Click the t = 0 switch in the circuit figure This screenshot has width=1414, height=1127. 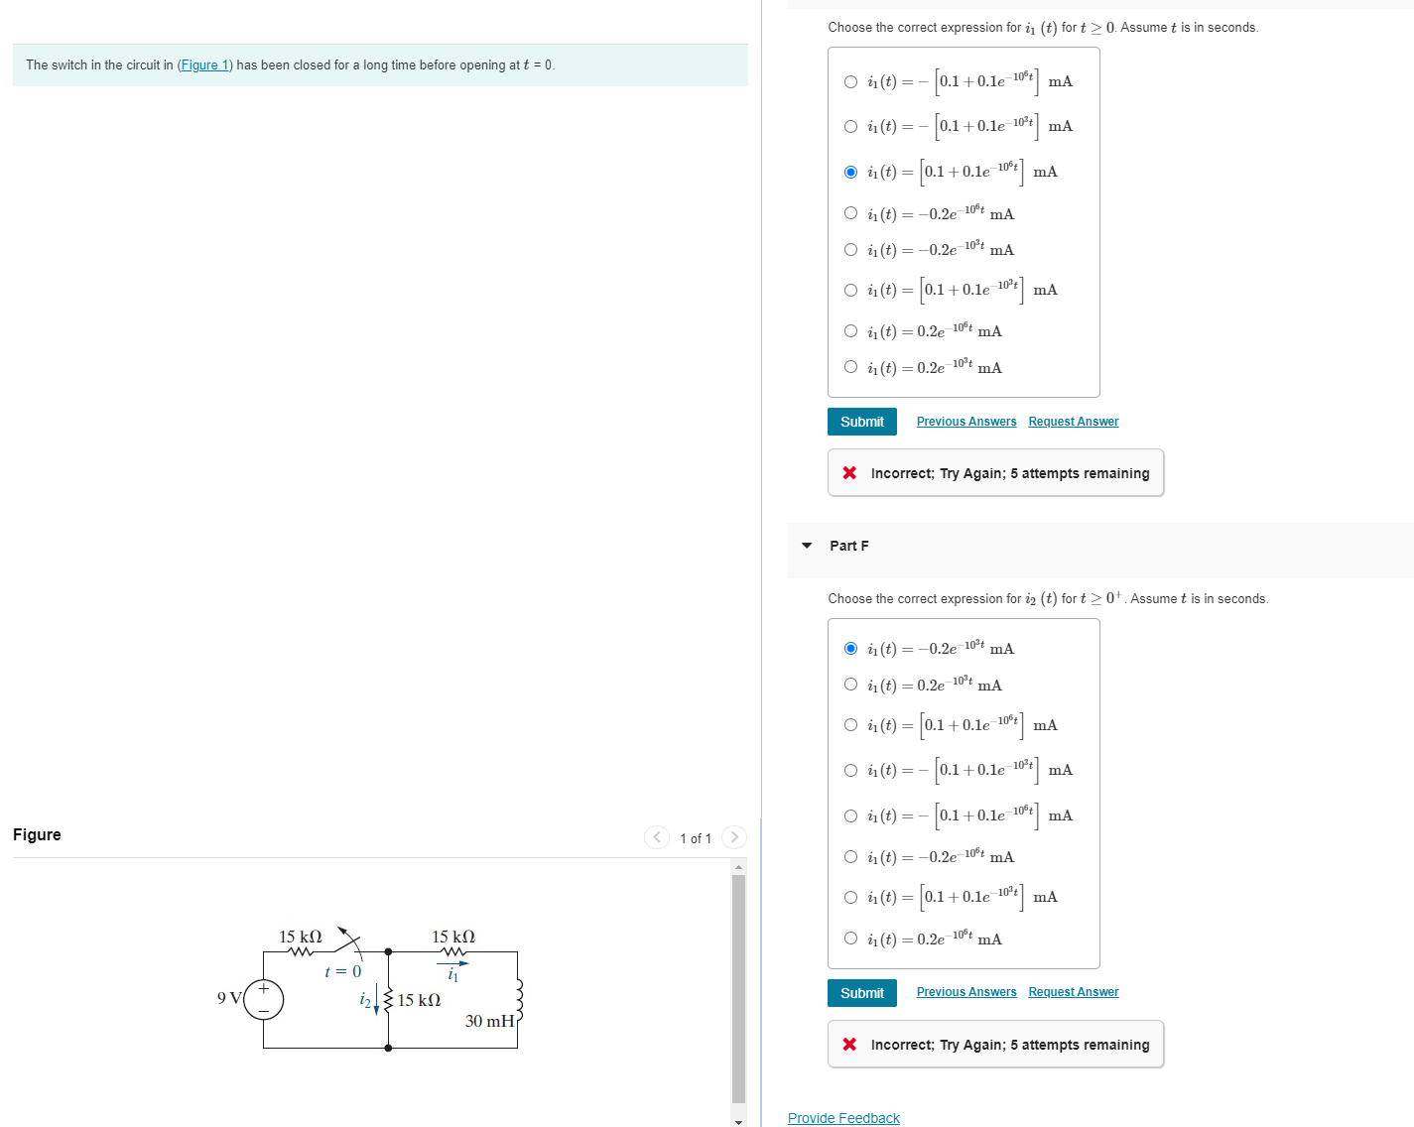[345, 942]
